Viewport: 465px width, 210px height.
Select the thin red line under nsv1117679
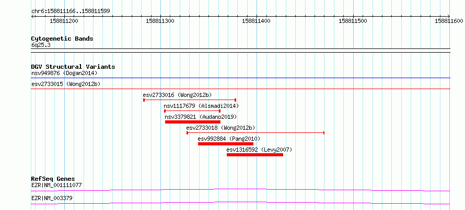192,111
